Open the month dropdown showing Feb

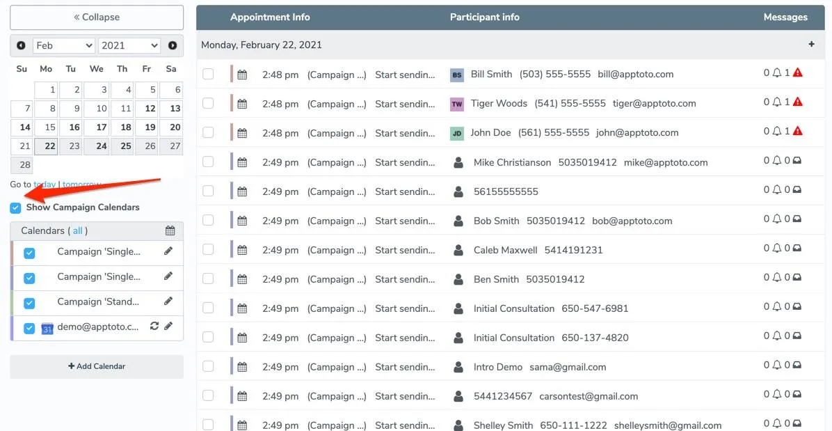63,45
